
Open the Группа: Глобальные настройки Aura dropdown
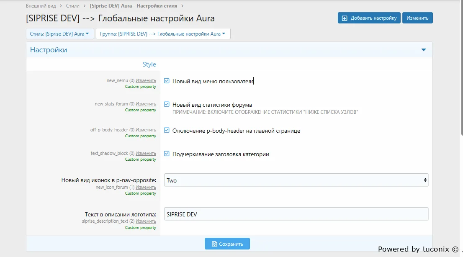tap(163, 34)
